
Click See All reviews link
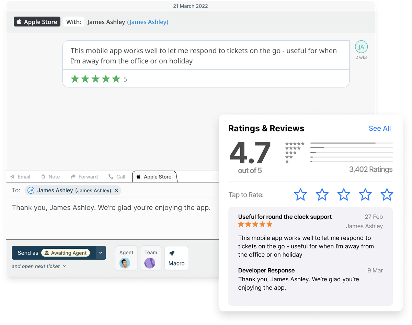pyautogui.click(x=380, y=128)
